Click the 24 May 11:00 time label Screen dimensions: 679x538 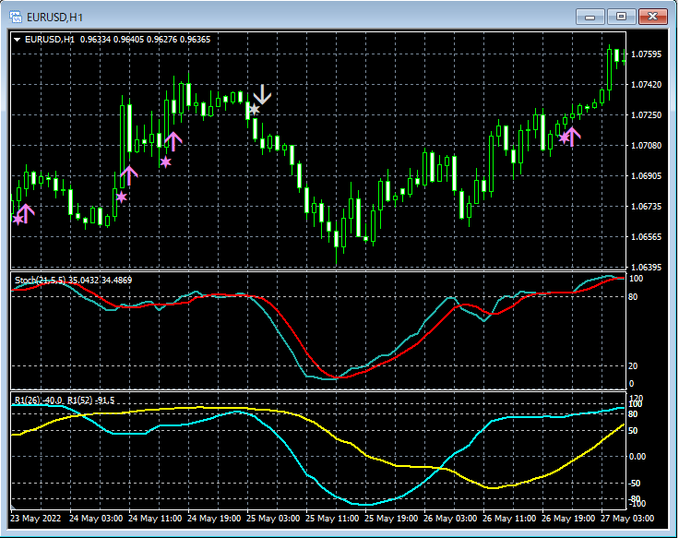click(155, 518)
